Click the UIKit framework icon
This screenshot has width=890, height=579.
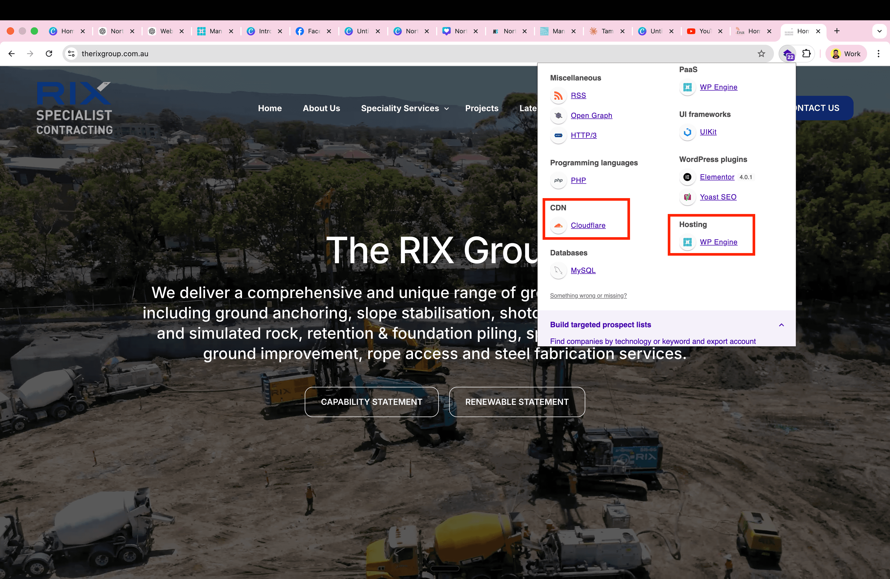[x=687, y=132]
